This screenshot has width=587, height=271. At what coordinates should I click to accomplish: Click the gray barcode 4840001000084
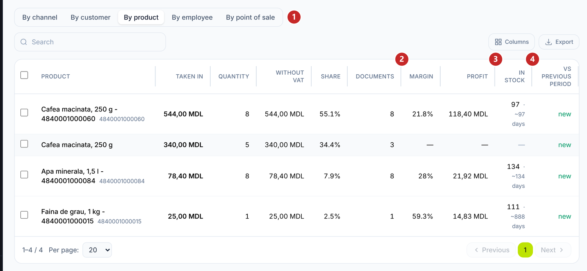[122, 181]
